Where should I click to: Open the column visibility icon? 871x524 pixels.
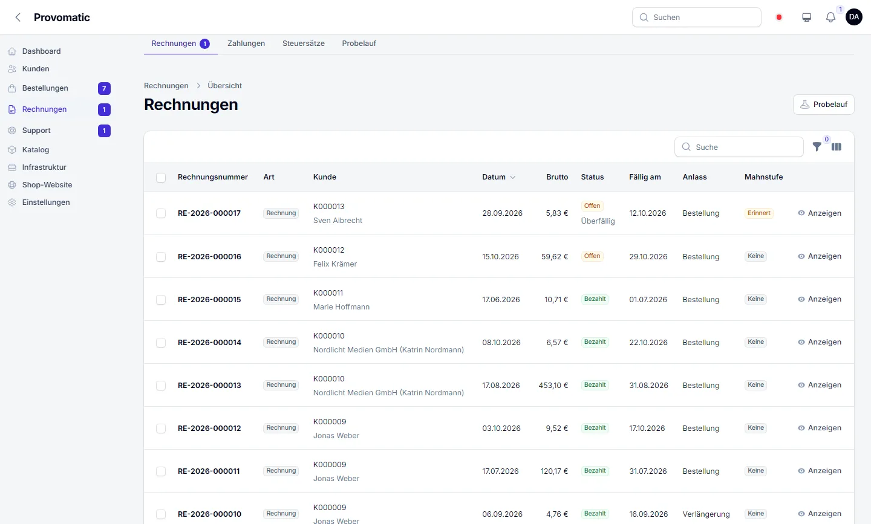pyautogui.click(x=837, y=147)
